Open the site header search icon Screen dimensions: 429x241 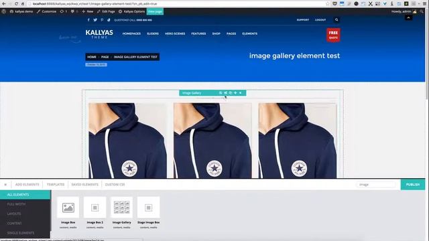(336, 19)
